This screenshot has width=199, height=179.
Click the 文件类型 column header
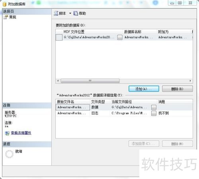[x=98, y=102]
